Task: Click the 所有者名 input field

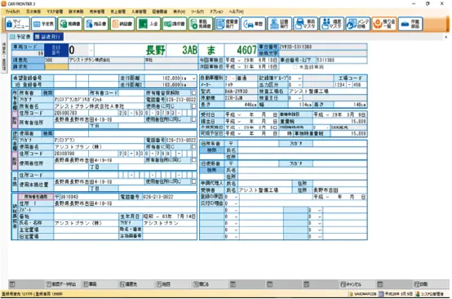Action: 99,106
